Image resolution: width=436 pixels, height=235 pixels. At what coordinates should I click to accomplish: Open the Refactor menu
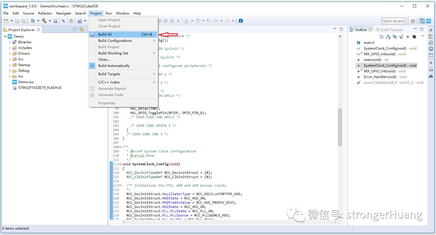tap(45, 13)
